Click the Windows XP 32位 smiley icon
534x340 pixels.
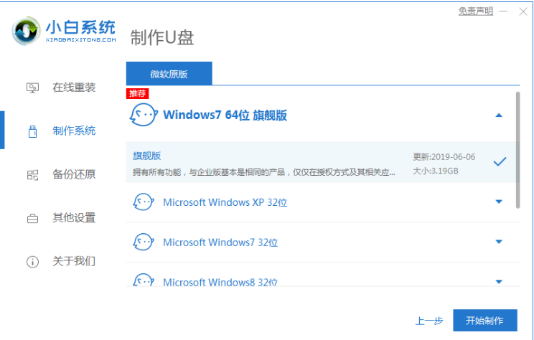143,202
